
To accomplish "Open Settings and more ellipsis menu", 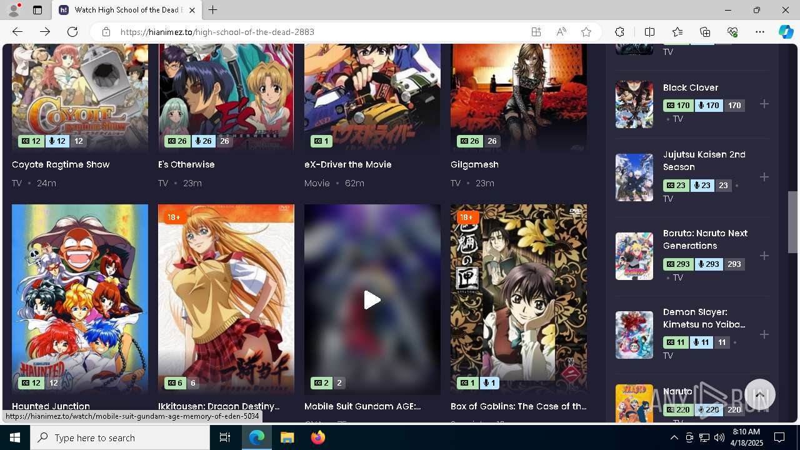I will 760,32.
